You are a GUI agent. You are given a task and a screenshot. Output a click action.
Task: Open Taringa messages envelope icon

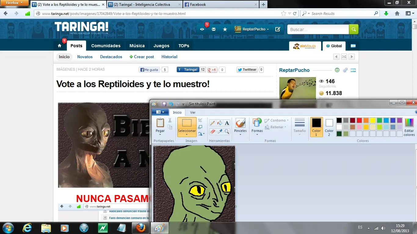click(214, 29)
